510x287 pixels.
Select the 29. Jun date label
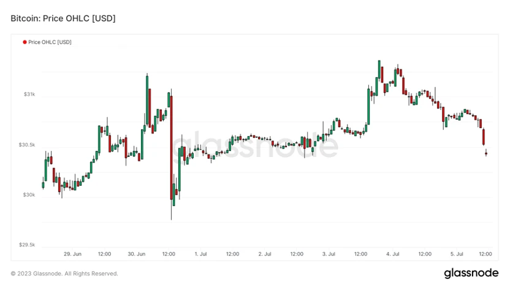pyautogui.click(x=72, y=254)
